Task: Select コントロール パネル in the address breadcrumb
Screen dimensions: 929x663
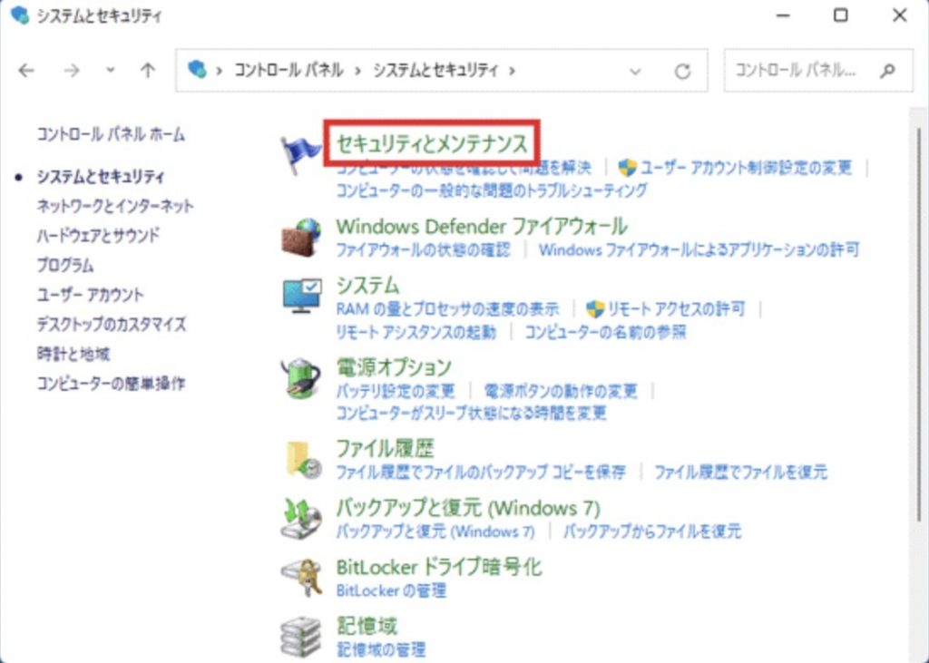Action: pos(288,71)
